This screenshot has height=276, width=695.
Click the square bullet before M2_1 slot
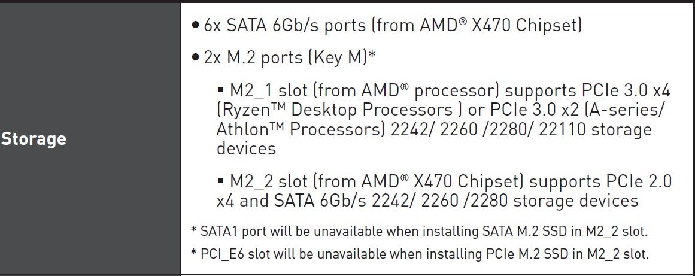pyautogui.click(x=221, y=90)
